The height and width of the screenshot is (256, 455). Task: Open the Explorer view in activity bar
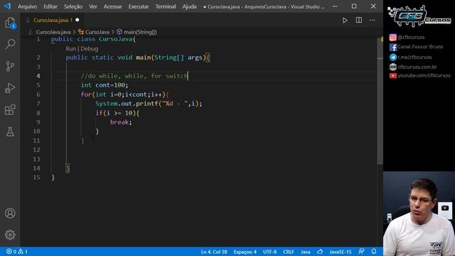pyautogui.click(x=10, y=23)
